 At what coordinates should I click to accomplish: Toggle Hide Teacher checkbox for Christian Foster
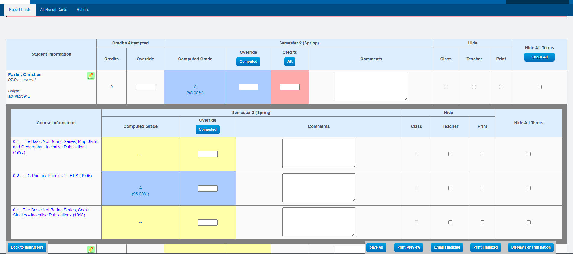pyautogui.click(x=474, y=87)
